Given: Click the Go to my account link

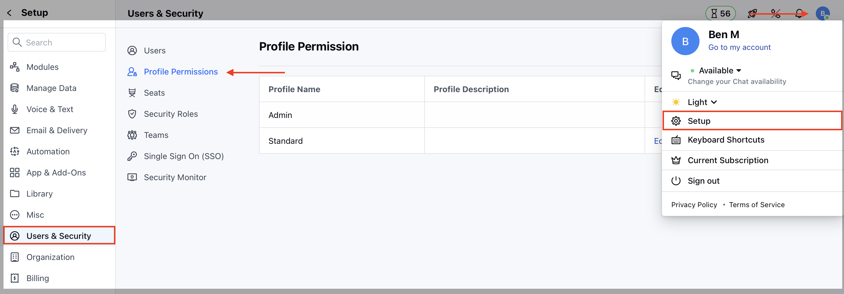Looking at the screenshot, I should point(739,47).
